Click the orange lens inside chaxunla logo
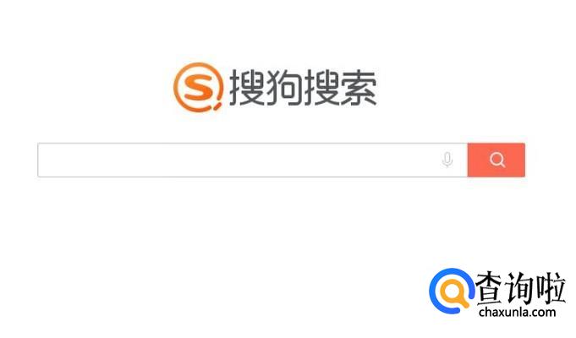 pyautogui.click(x=454, y=293)
